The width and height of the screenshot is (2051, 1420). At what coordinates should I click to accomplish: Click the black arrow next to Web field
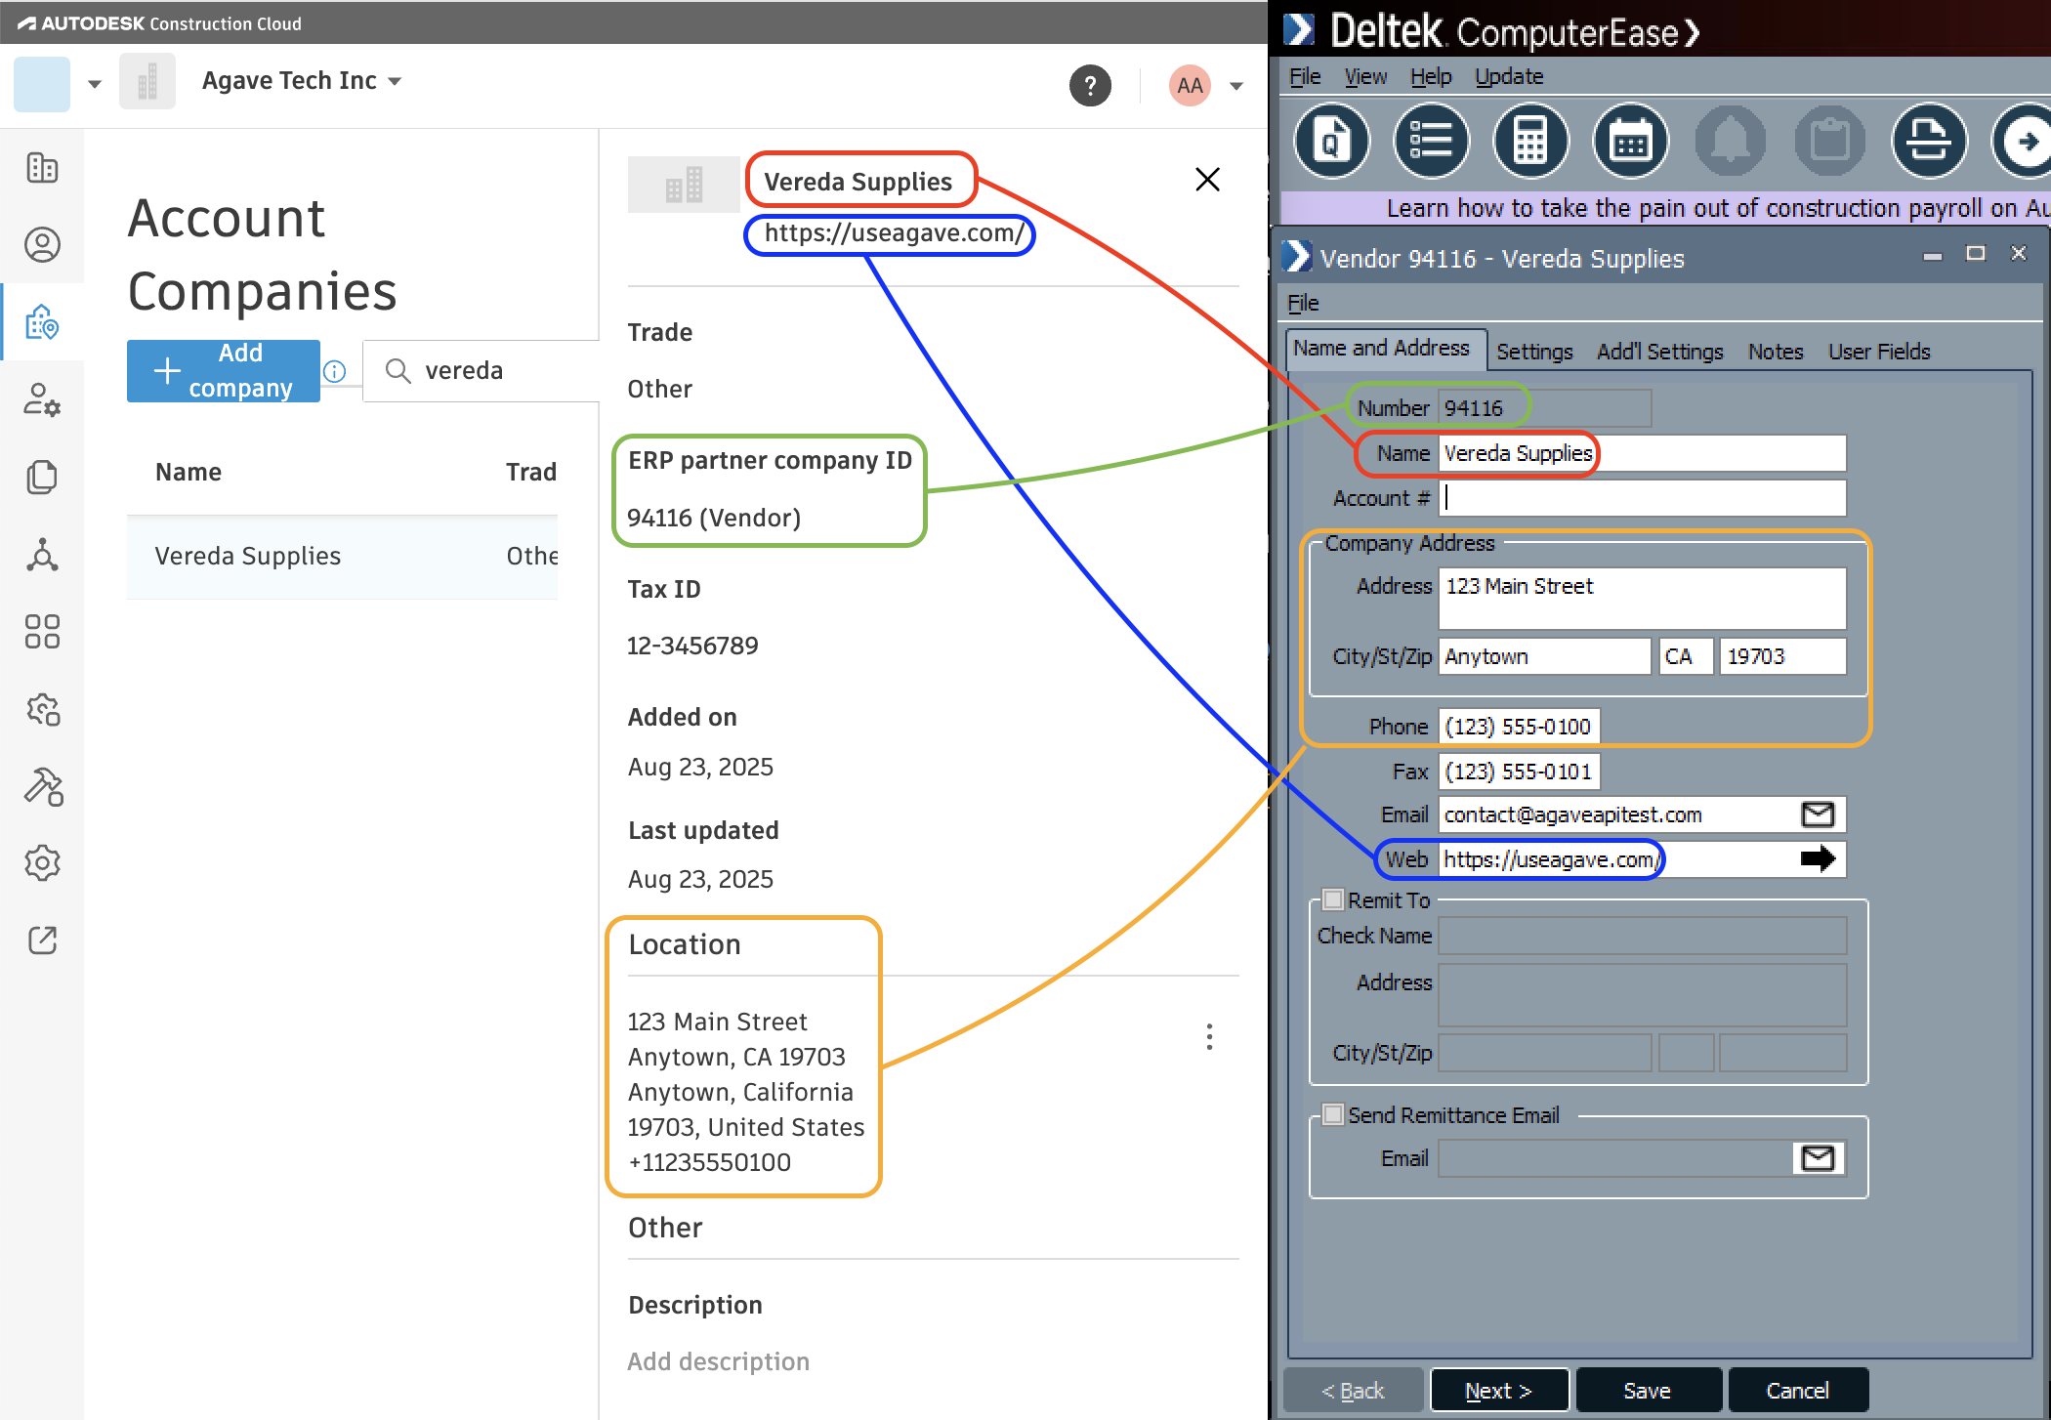coord(1818,859)
